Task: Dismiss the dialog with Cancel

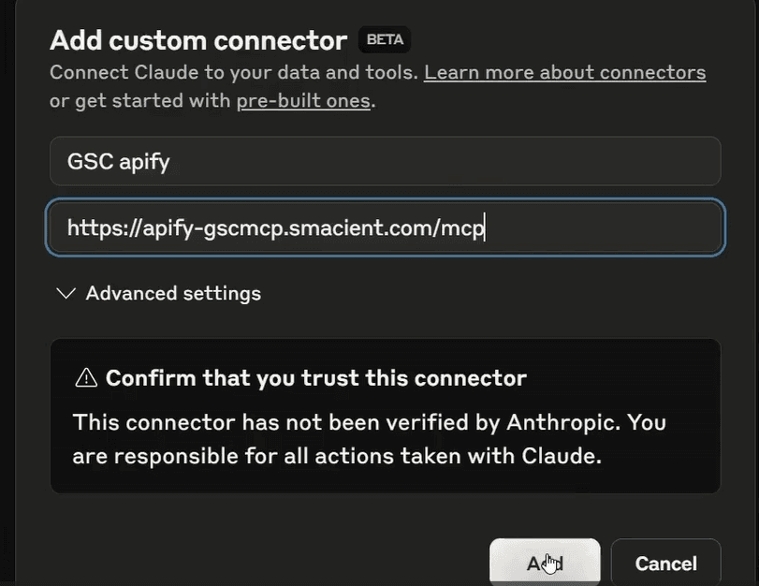Action: point(666,564)
